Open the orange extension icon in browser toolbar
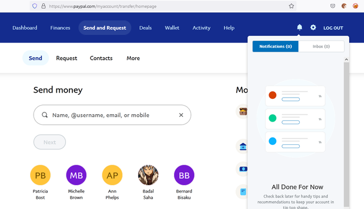Image resolution: width=364 pixels, height=209 pixels. pyautogui.click(x=344, y=6)
